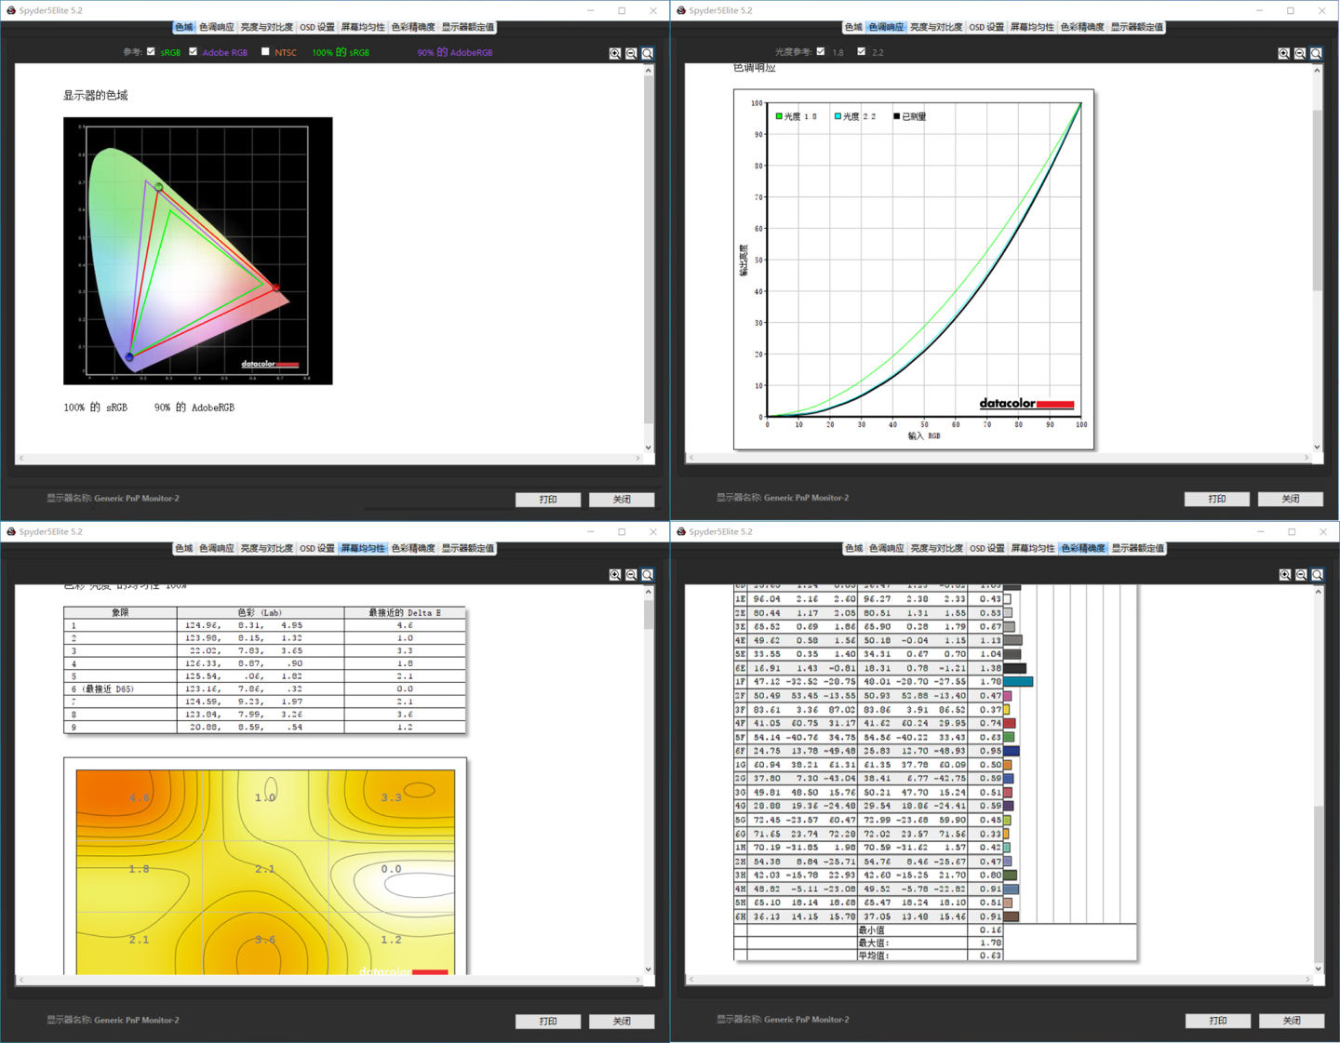The width and height of the screenshot is (1340, 1043).
Task: Switch to 色彩精确度 tab in the uniformity window
Action: click(x=413, y=548)
